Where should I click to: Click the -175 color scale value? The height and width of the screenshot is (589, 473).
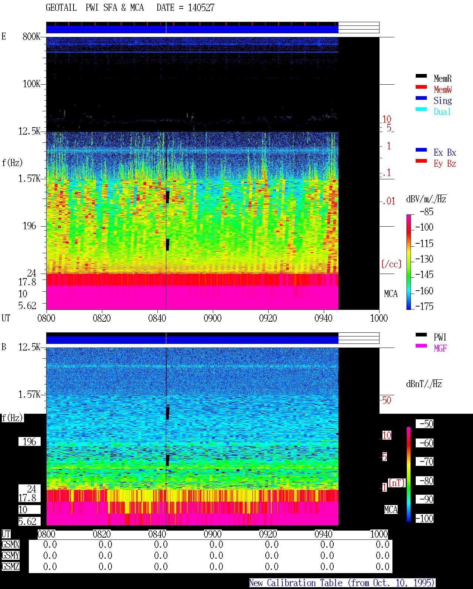(424, 306)
